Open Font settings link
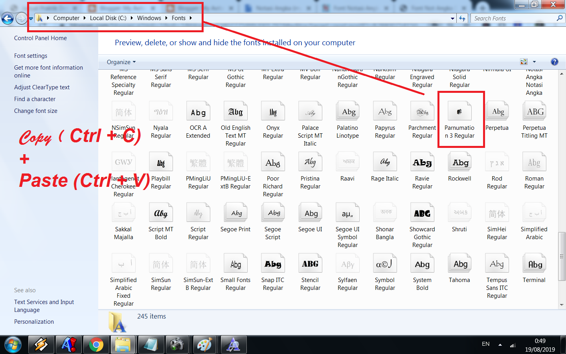The image size is (566, 354). [31, 56]
